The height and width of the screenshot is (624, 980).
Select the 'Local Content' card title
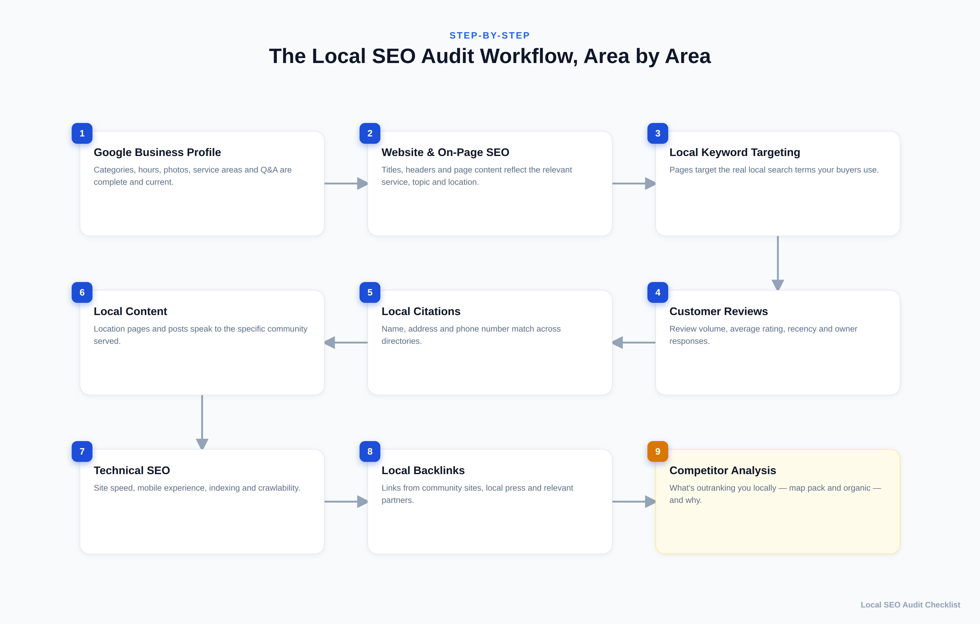tap(130, 311)
